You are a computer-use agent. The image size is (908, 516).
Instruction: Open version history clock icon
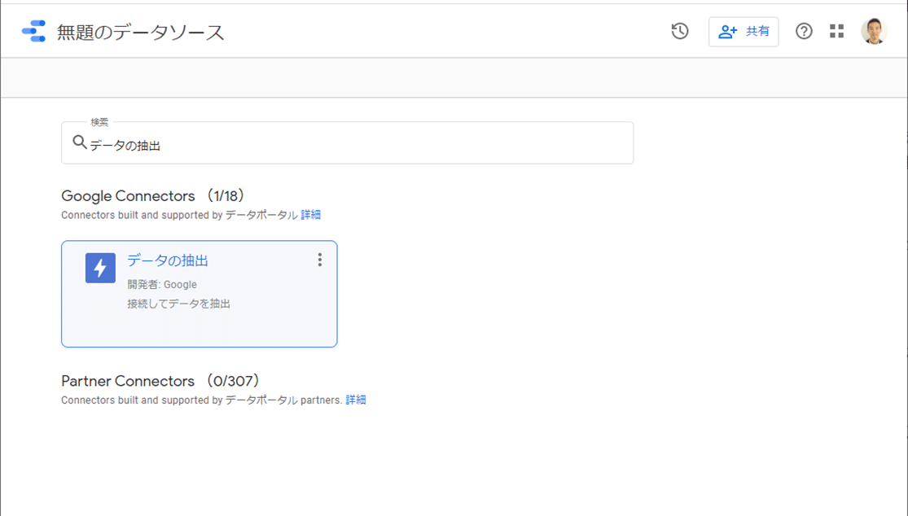680,32
